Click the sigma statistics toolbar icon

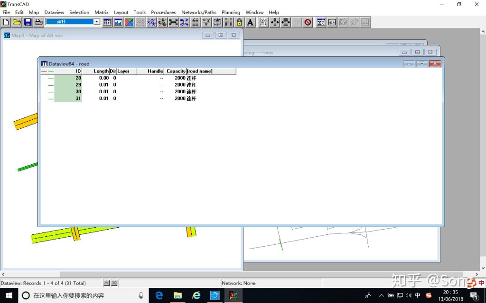321,22
